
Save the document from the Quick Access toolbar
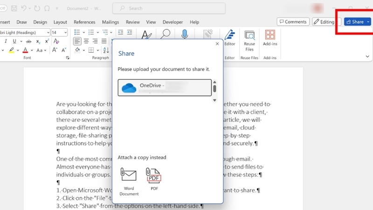[x=14, y=8]
